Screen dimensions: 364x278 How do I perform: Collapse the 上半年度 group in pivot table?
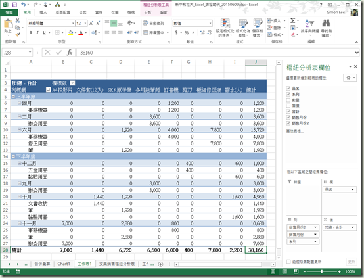14,97
